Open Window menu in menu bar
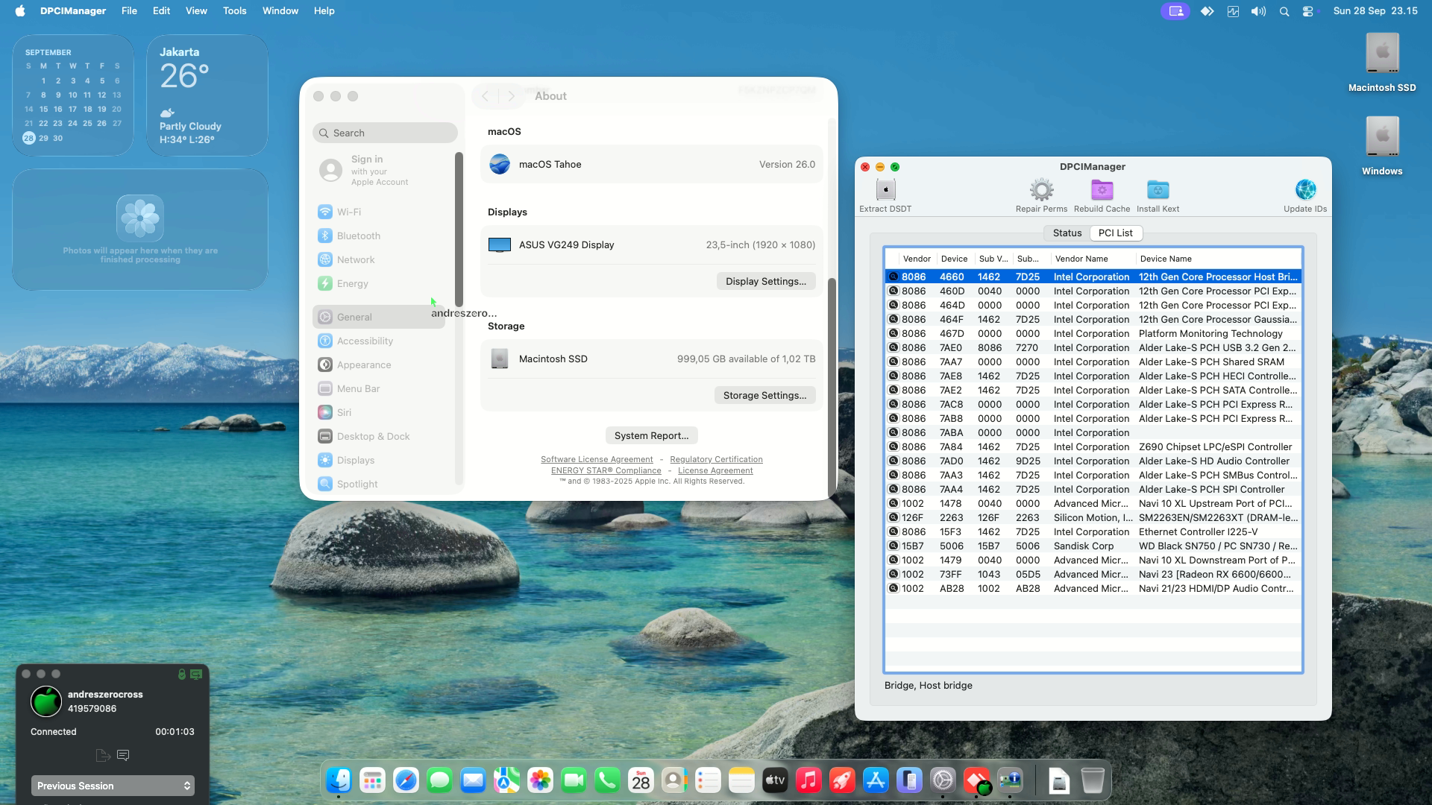 280,10
